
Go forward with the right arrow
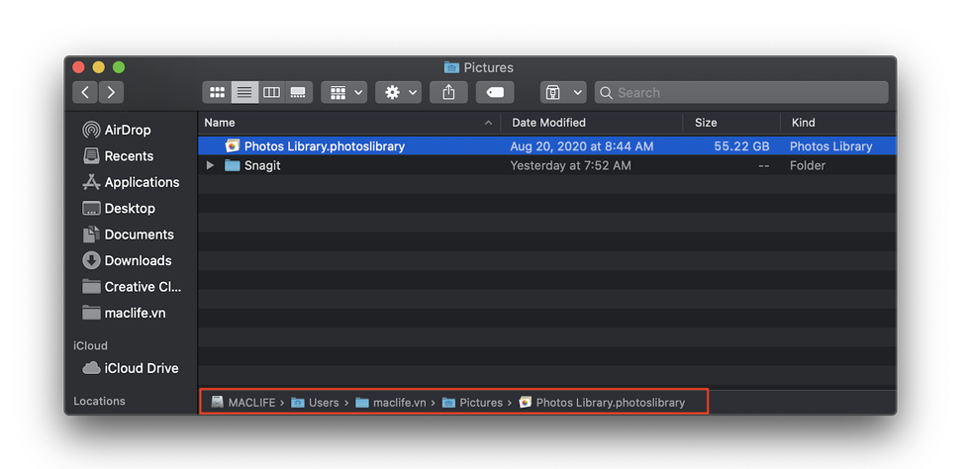pyautogui.click(x=111, y=92)
